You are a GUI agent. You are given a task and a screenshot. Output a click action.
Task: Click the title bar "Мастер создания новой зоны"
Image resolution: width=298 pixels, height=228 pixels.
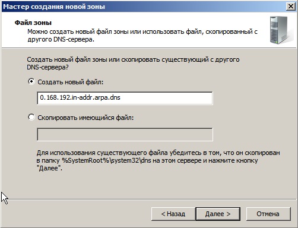[54, 7]
